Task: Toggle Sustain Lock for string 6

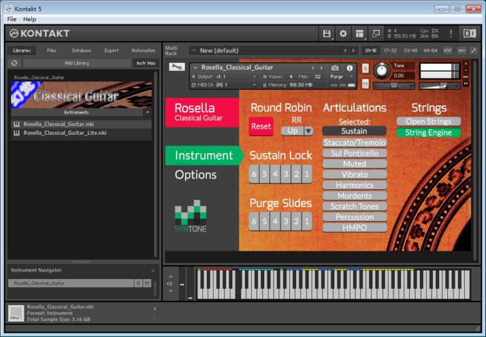Action: pos(254,174)
